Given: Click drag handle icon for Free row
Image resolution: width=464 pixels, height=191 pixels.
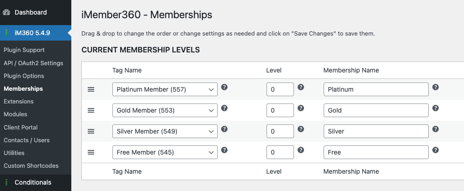Looking at the screenshot, I should click(x=91, y=152).
